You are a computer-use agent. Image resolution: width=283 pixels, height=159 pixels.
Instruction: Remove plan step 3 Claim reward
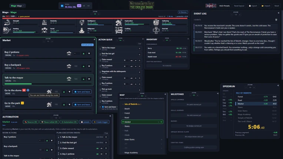(x=106, y=148)
